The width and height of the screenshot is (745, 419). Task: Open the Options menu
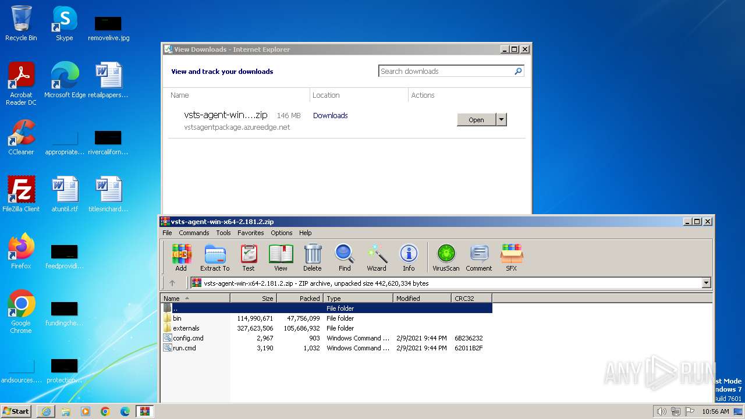pos(282,233)
